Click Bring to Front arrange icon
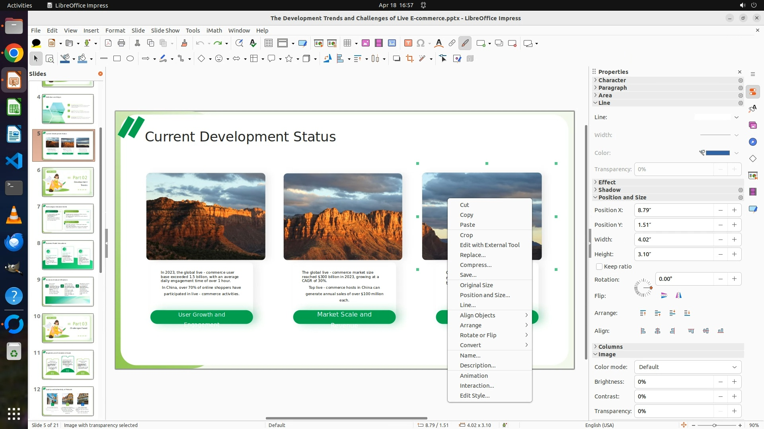This screenshot has height=429, width=764. [x=643, y=313]
